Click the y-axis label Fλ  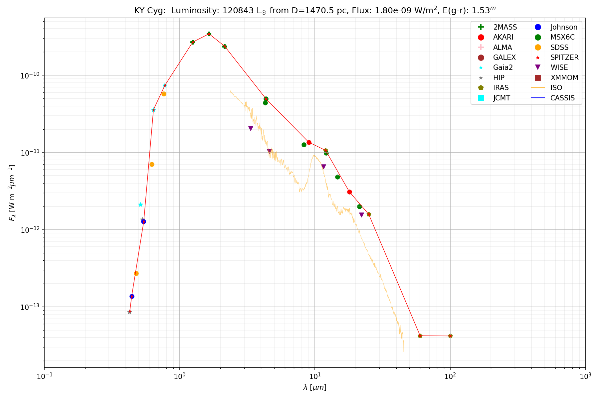click(12, 193)
